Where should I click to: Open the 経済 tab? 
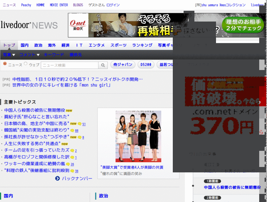[65, 45]
